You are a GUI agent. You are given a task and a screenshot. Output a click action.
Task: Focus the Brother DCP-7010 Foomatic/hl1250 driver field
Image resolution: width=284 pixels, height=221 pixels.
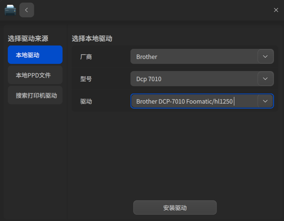point(194,101)
